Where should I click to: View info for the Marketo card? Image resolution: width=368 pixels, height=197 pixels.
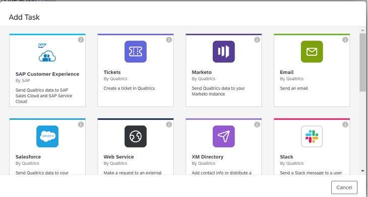pyautogui.click(x=257, y=40)
